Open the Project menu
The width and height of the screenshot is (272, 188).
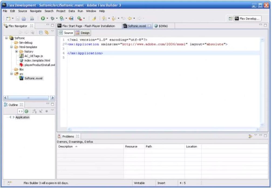tap(61, 11)
